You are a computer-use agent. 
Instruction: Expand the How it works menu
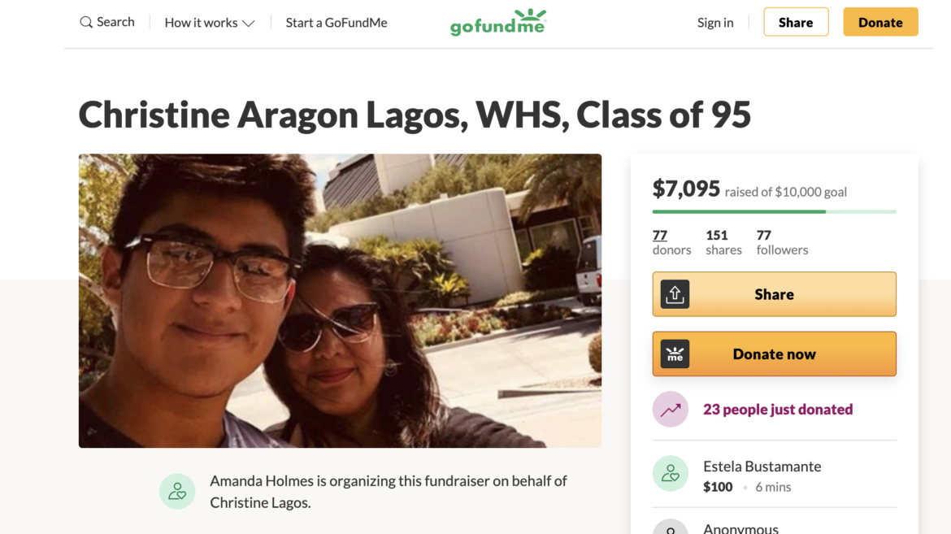pos(209,23)
